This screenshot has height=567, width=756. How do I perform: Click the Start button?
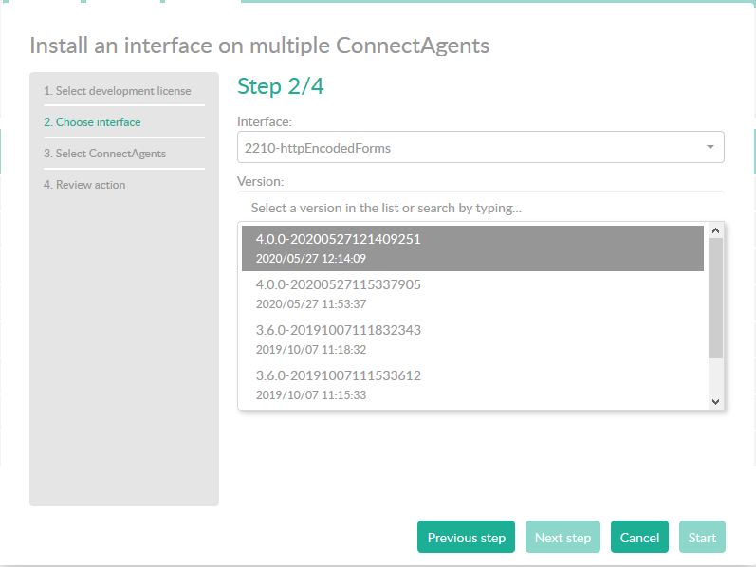[702, 538]
